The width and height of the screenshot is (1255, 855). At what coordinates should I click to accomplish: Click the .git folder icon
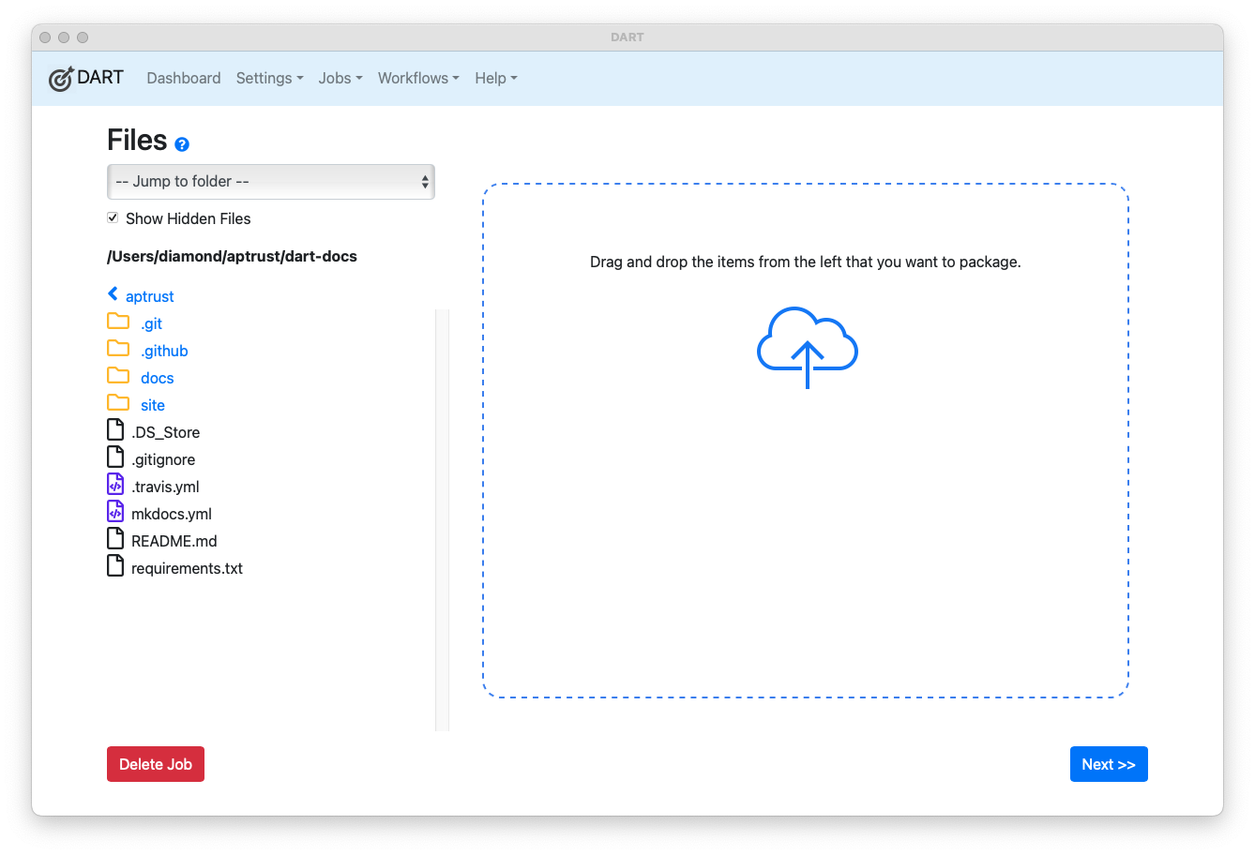118,322
